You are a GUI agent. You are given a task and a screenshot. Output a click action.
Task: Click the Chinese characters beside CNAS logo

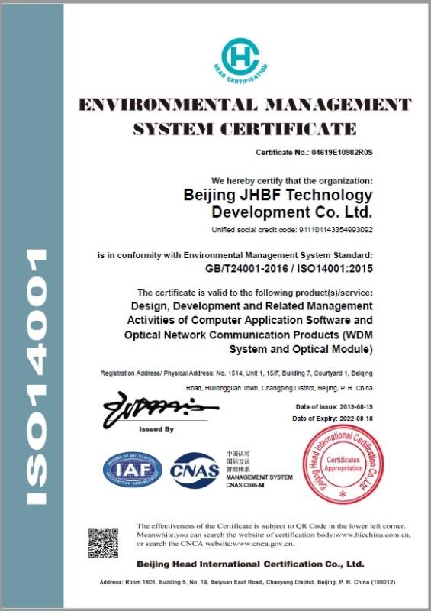pos(238,461)
